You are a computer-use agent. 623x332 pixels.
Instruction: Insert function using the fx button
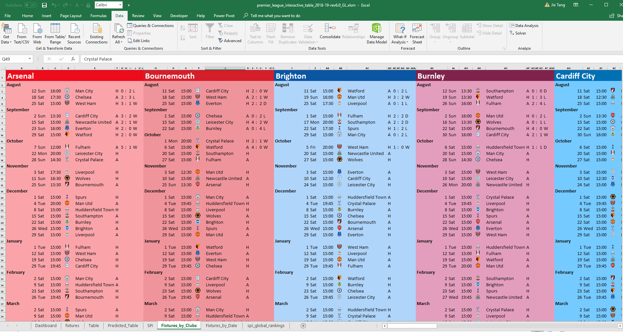click(x=73, y=59)
